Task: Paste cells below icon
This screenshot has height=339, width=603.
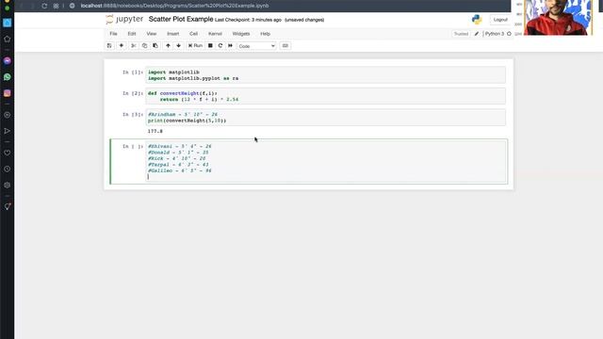Action: tap(155, 46)
